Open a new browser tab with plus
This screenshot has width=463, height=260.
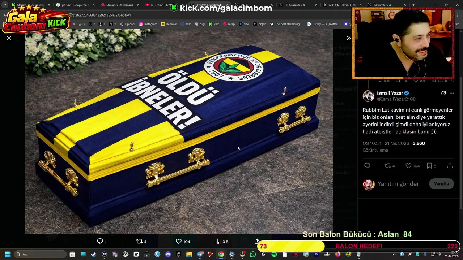click(413, 5)
